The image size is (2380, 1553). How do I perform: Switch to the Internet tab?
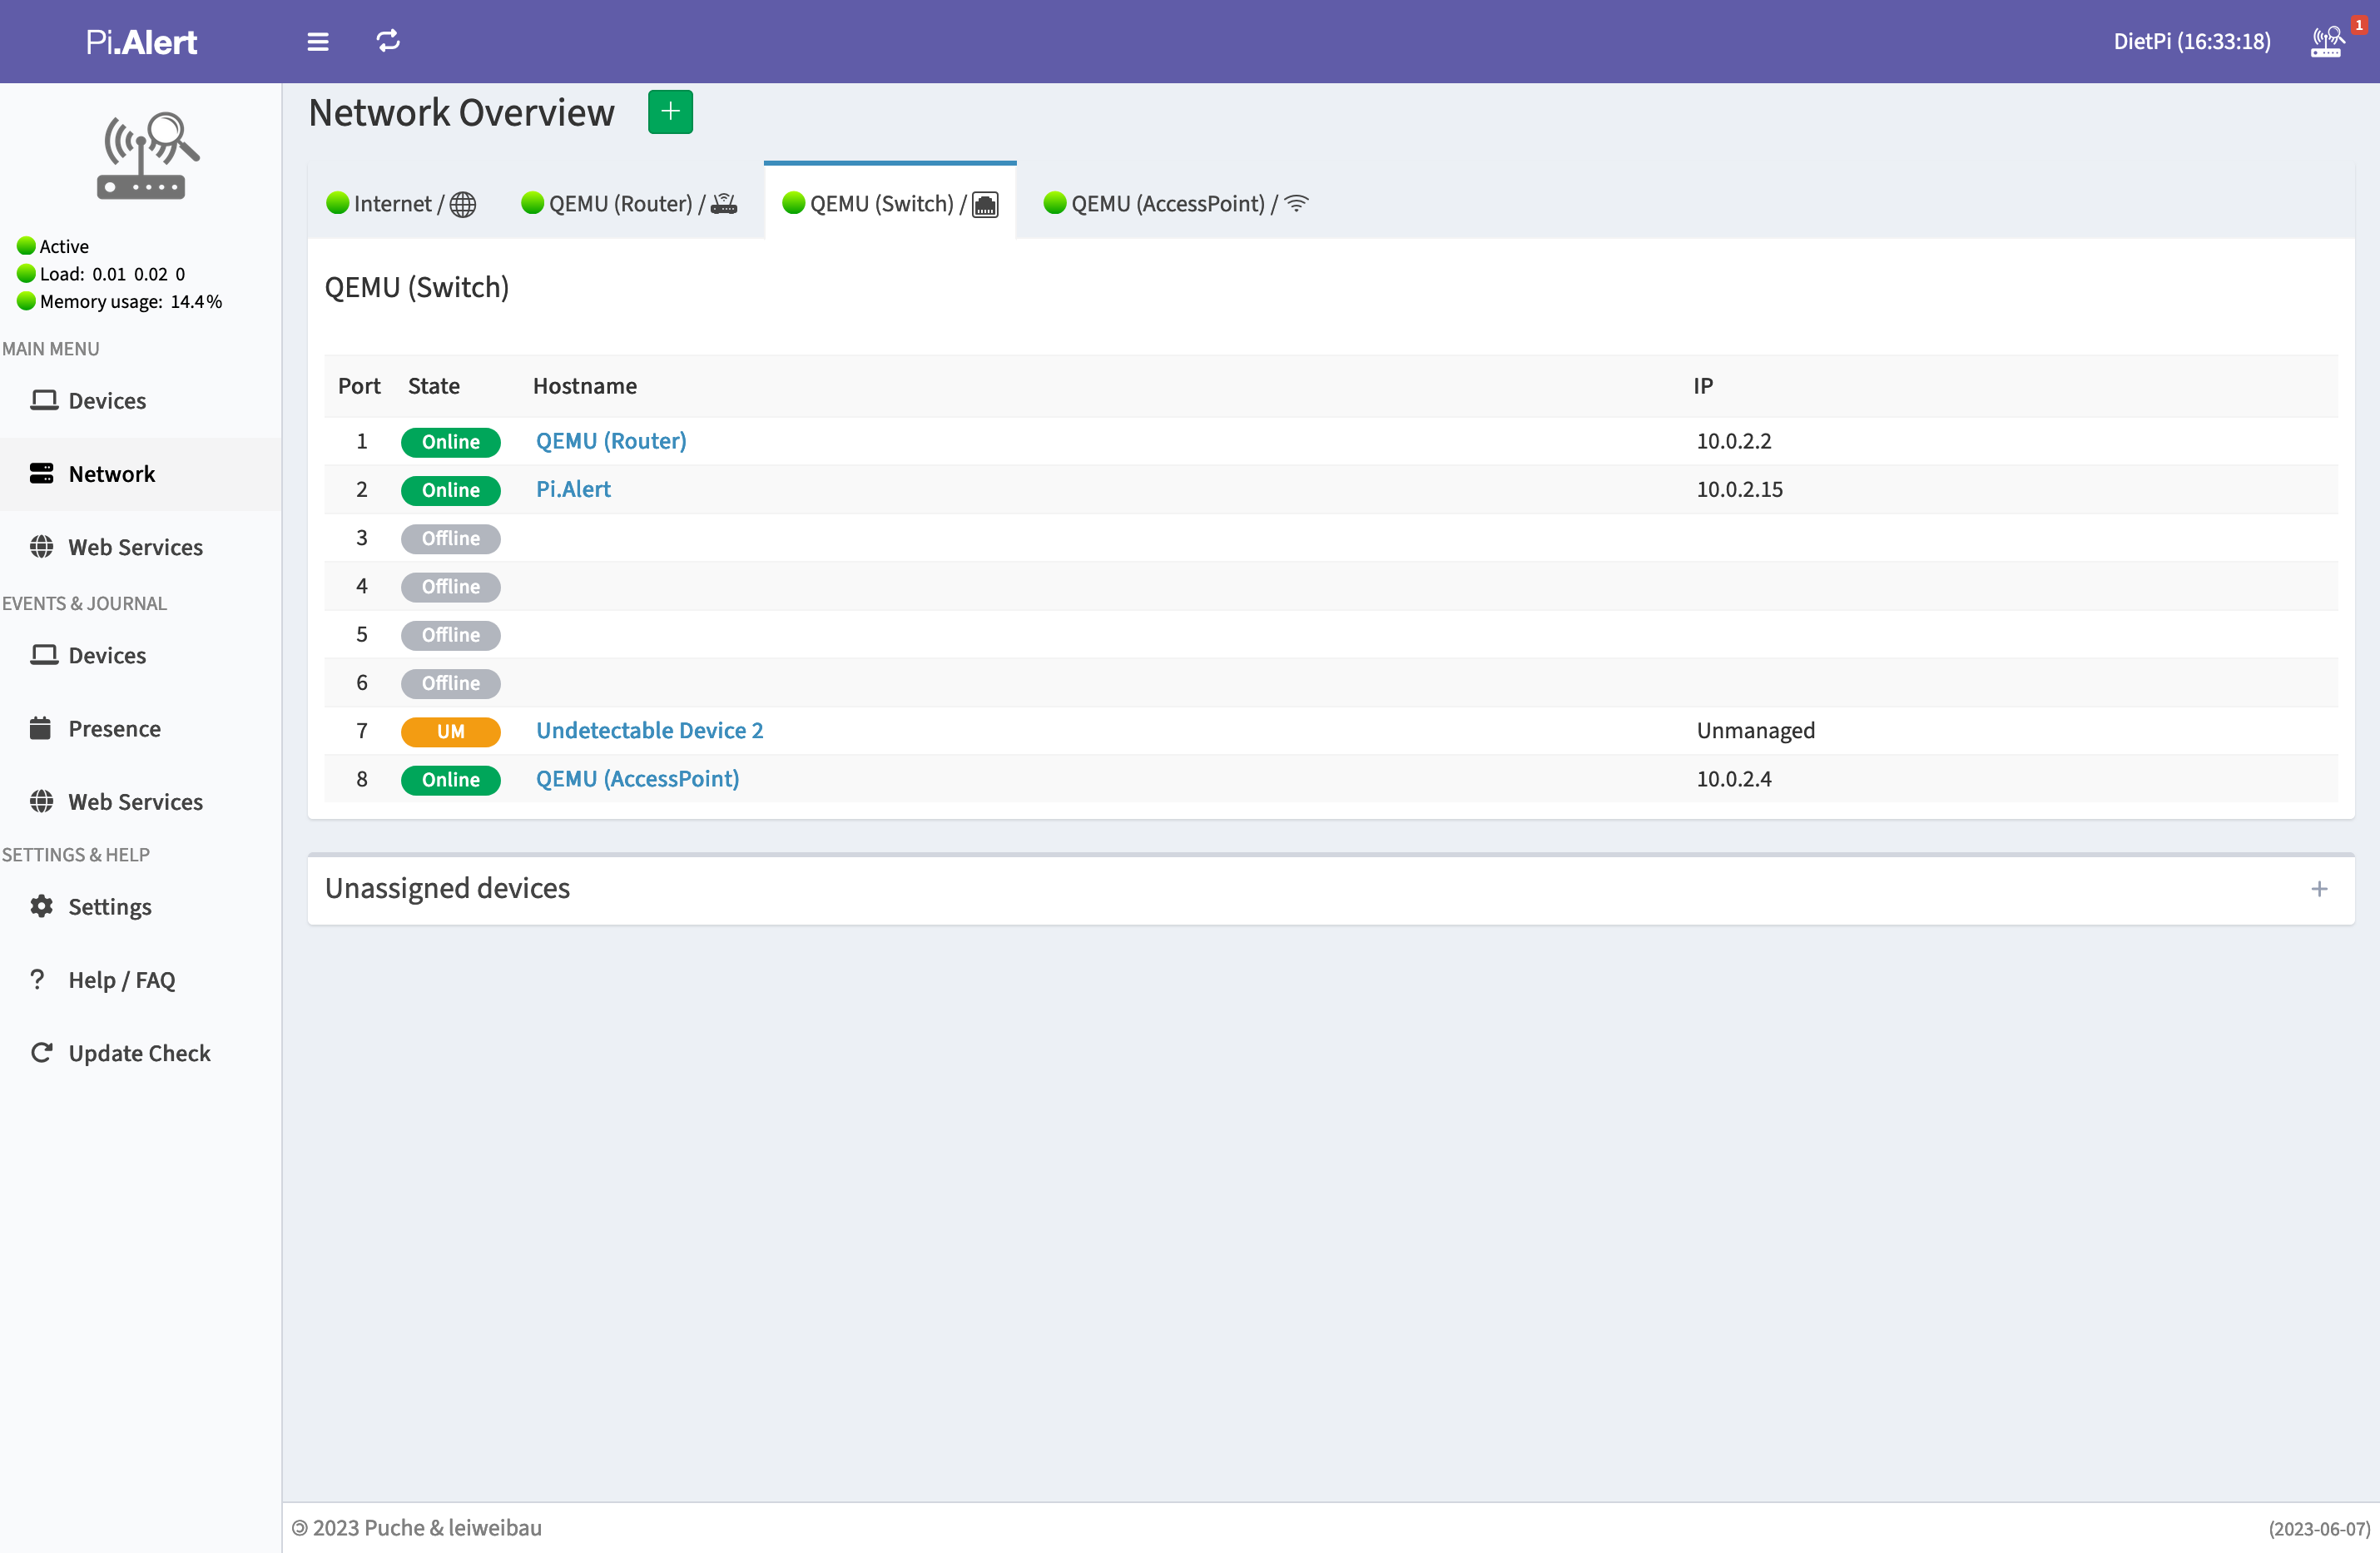tap(402, 204)
